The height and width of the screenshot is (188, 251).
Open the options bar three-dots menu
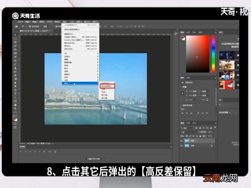click(112, 26)
